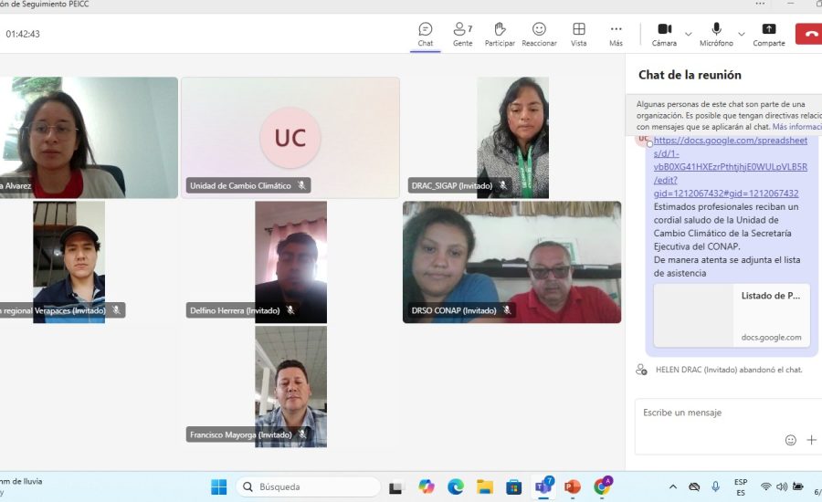Click Compartir to share screen
The image size is (822, 502).
coord(769,34)
